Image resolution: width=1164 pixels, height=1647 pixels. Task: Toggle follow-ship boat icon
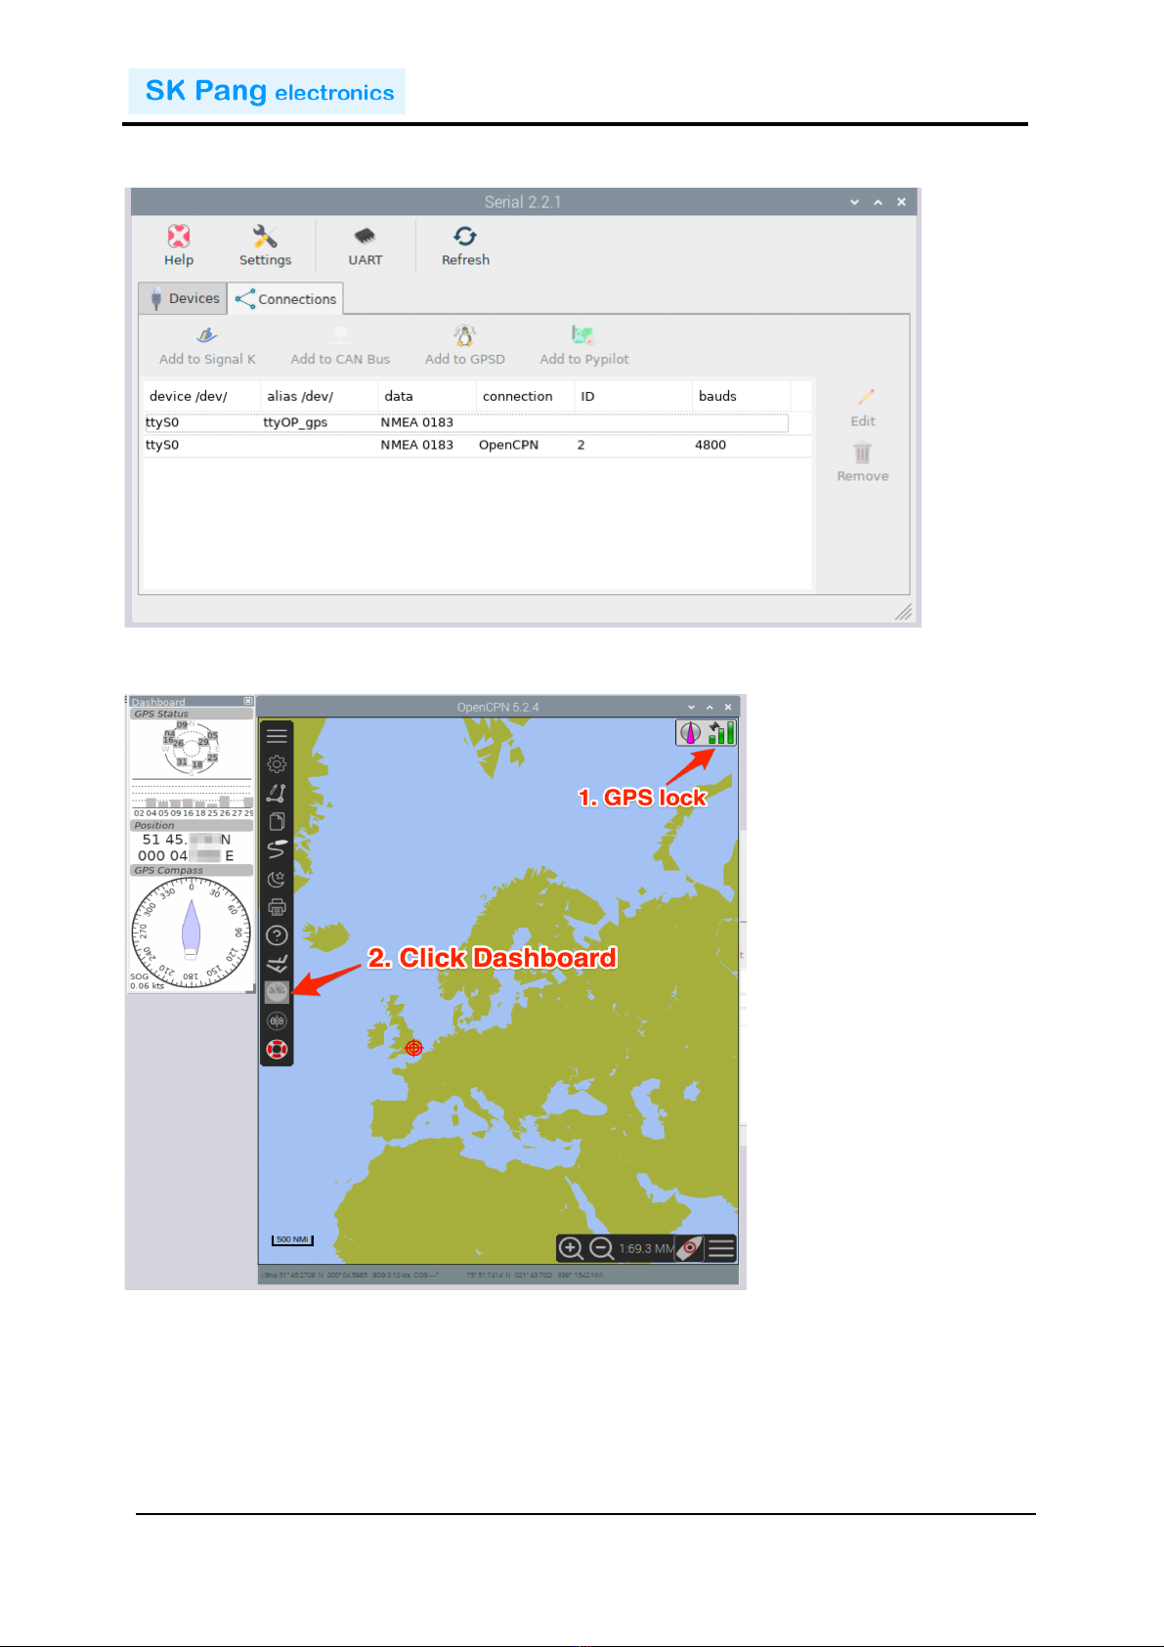click(690, 1248)
